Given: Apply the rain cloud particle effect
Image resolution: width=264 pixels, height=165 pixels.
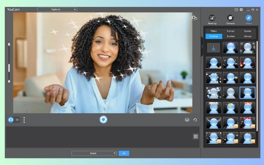Looking at the screenshot, I should click(x=214, y=108).
